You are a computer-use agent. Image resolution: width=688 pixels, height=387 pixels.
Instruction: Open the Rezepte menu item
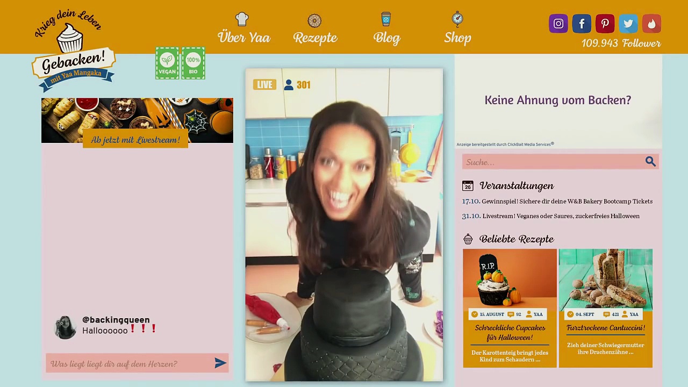[315, 28]
